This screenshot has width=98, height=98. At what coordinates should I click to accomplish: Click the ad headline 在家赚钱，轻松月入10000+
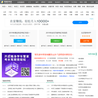click(x=29, y=21)
